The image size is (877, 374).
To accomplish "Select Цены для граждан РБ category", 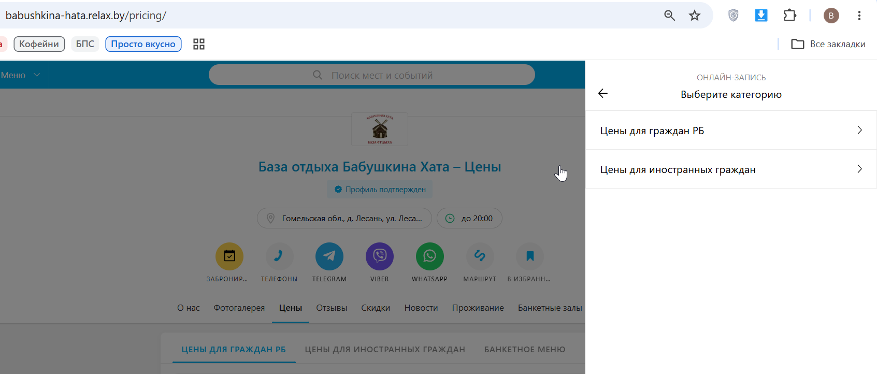I will 731,131.
